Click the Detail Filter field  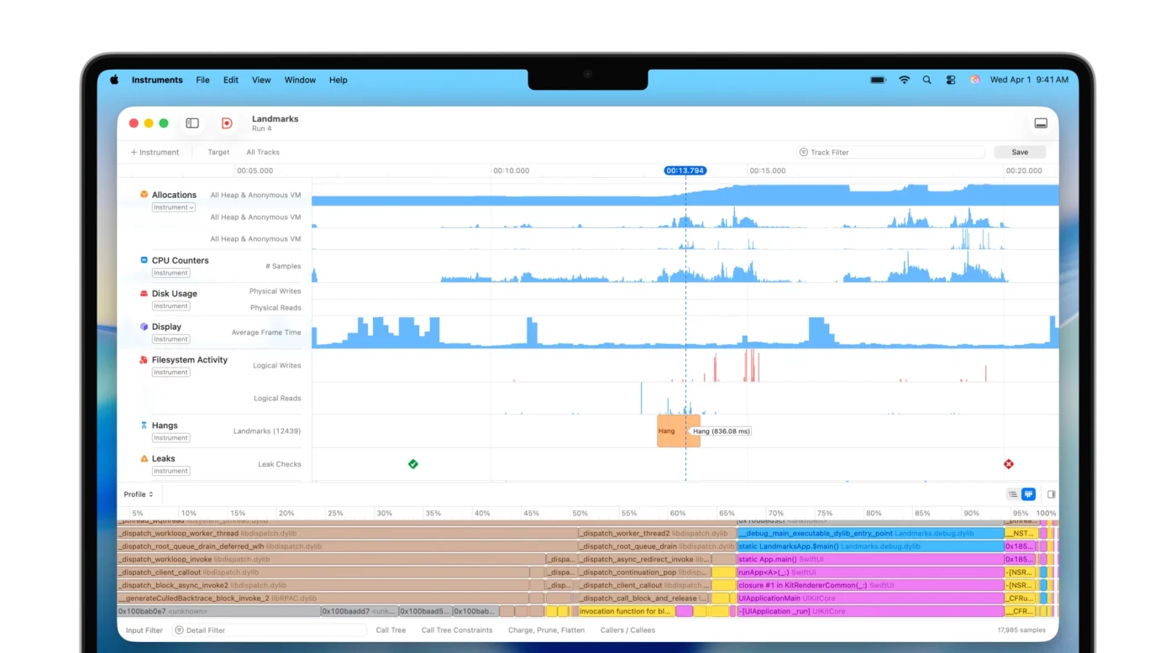tap(270, 630)
